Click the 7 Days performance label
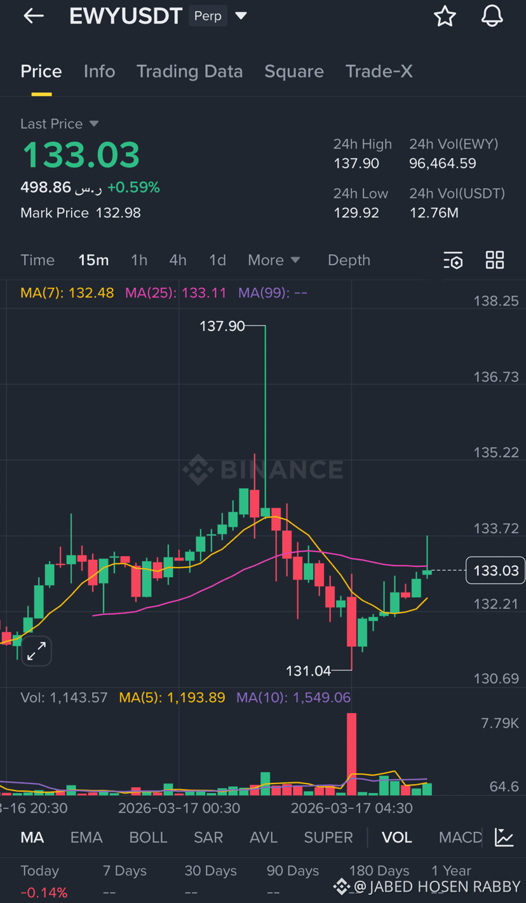This screenshot has width=526, height=903. tap(125, 871)
